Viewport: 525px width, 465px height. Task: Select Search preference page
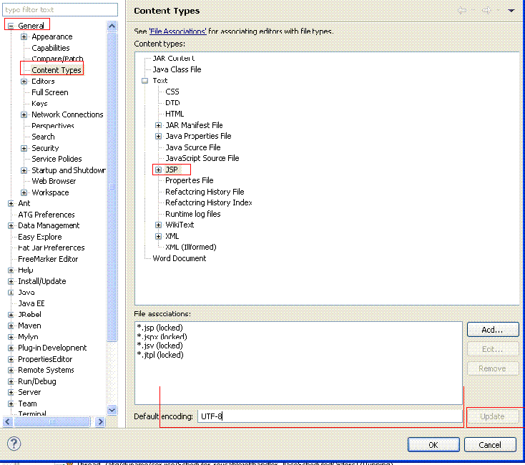pyautogui.click(x=43, y=137)
